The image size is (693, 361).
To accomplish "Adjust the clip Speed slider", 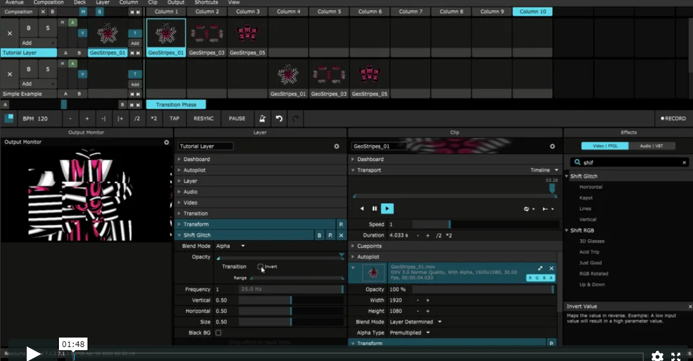I will point(450,224).
